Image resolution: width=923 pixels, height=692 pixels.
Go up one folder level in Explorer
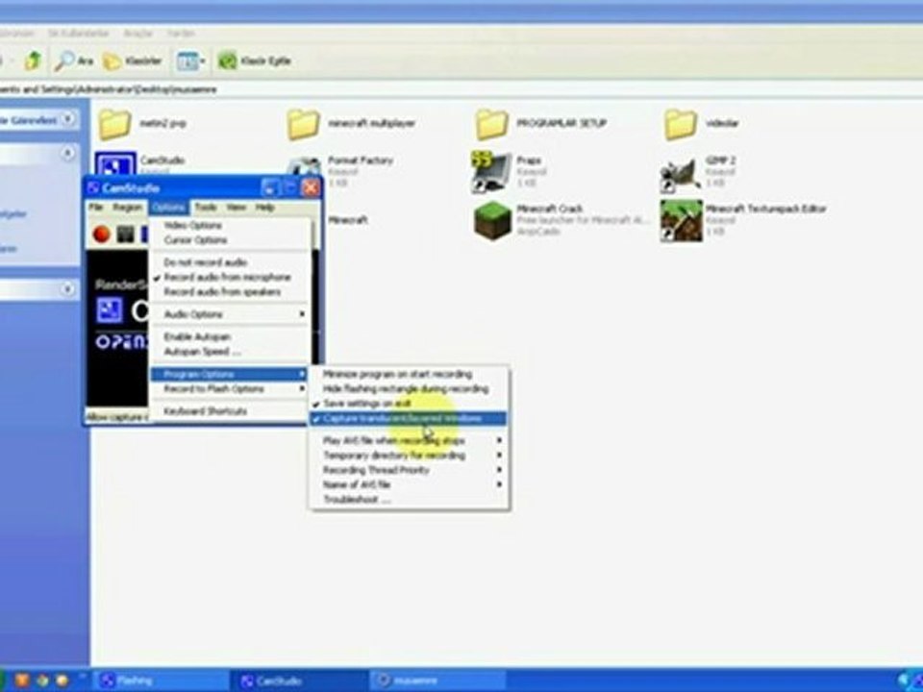tap(33, 60)
